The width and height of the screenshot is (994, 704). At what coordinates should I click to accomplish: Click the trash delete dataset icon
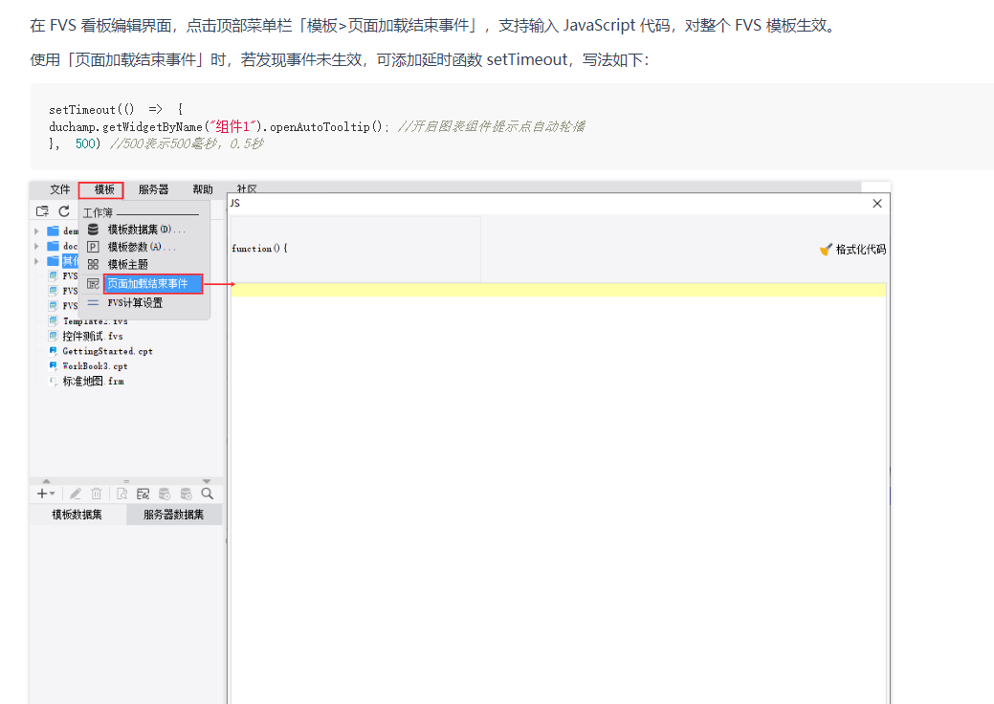point(97,494)
